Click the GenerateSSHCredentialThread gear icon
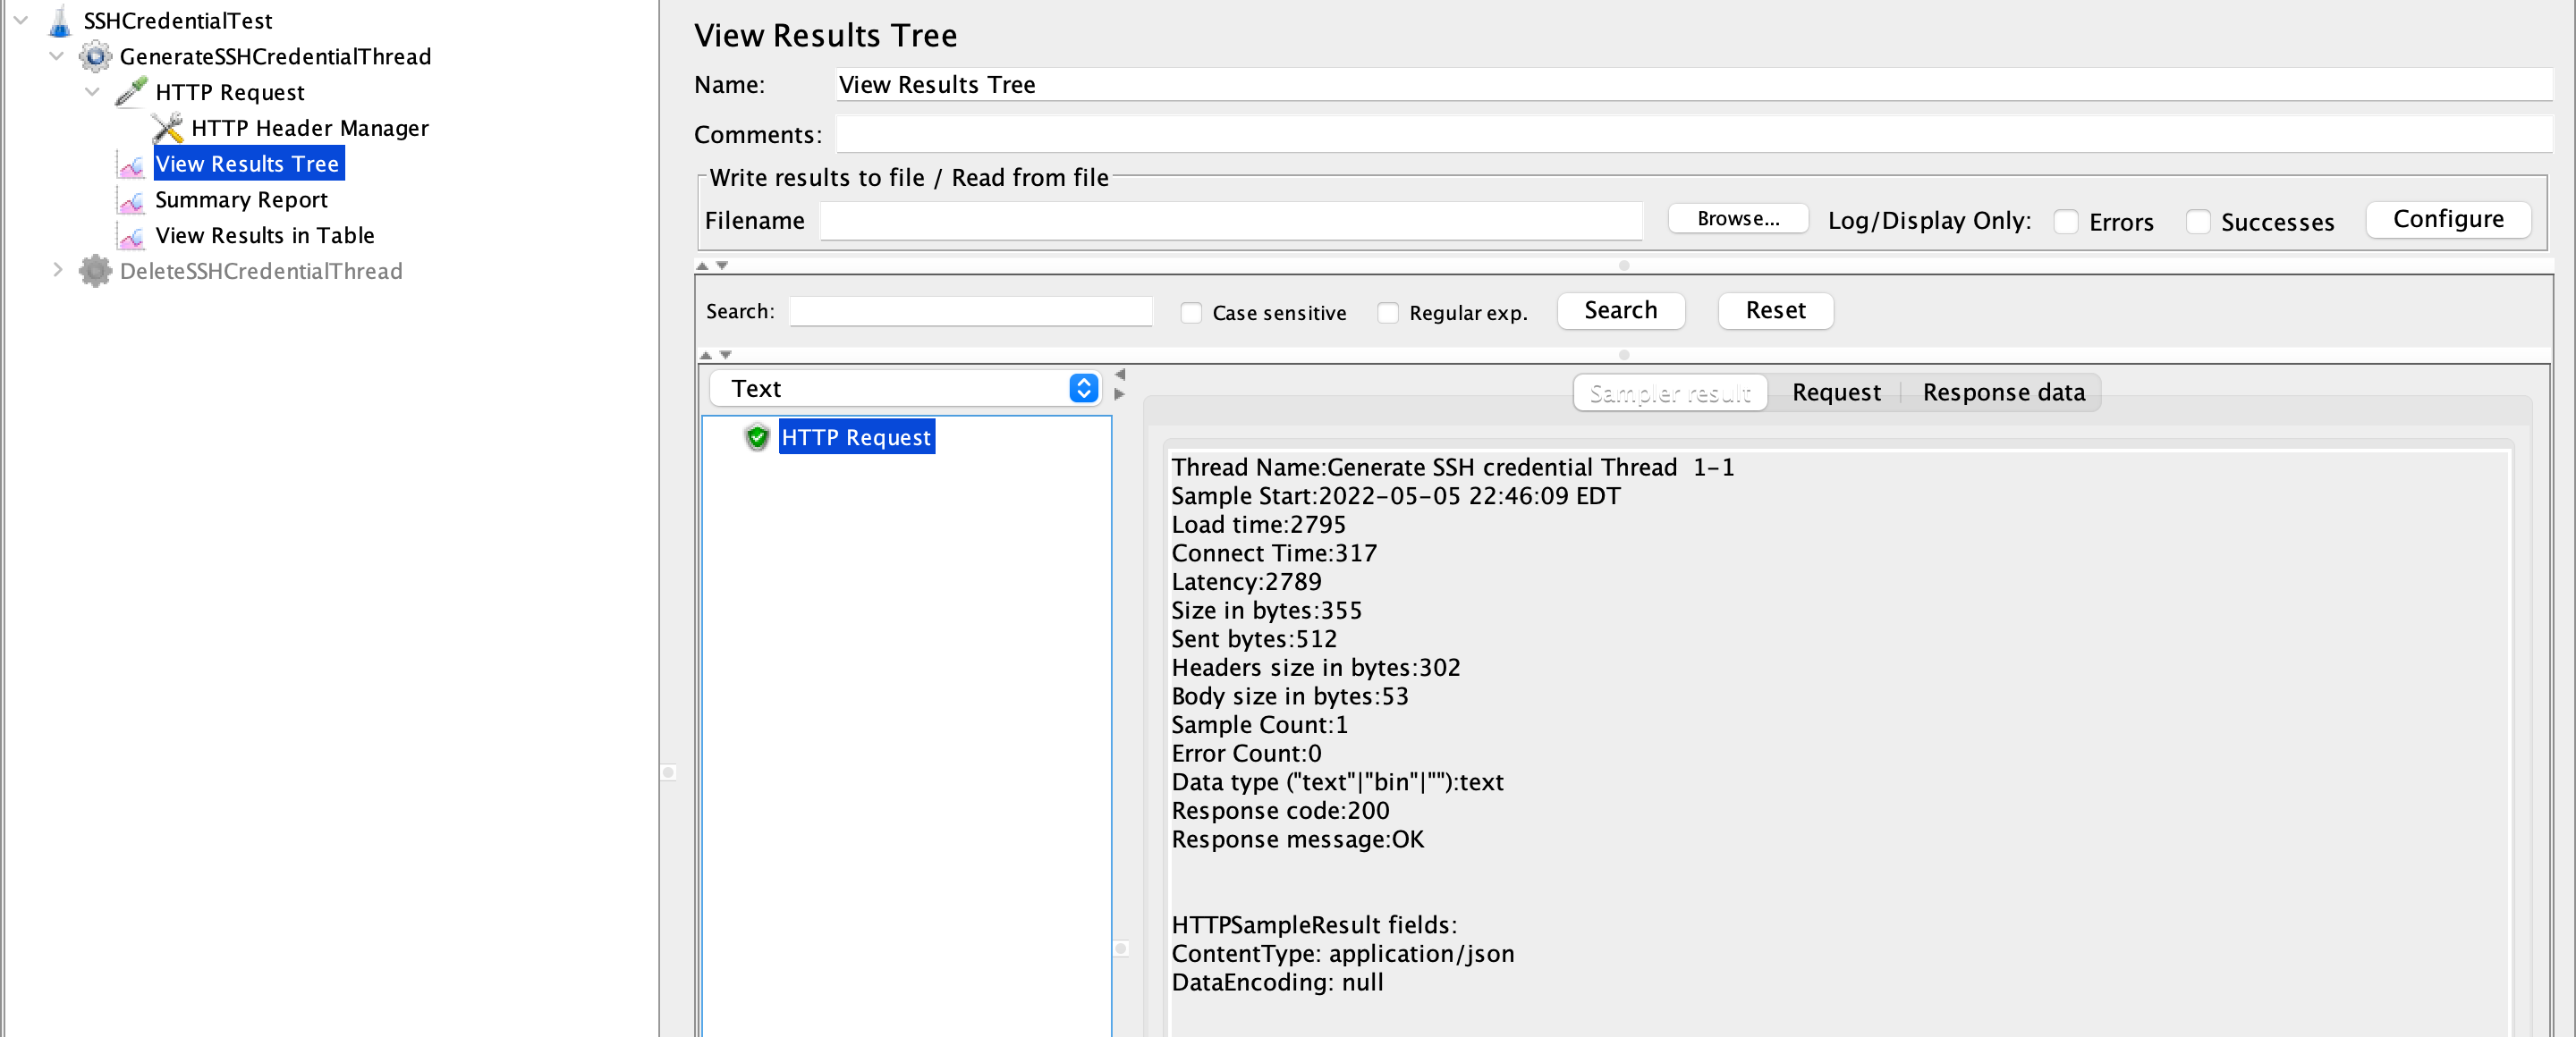2576x1037 pixels. [x=95, y=57]
